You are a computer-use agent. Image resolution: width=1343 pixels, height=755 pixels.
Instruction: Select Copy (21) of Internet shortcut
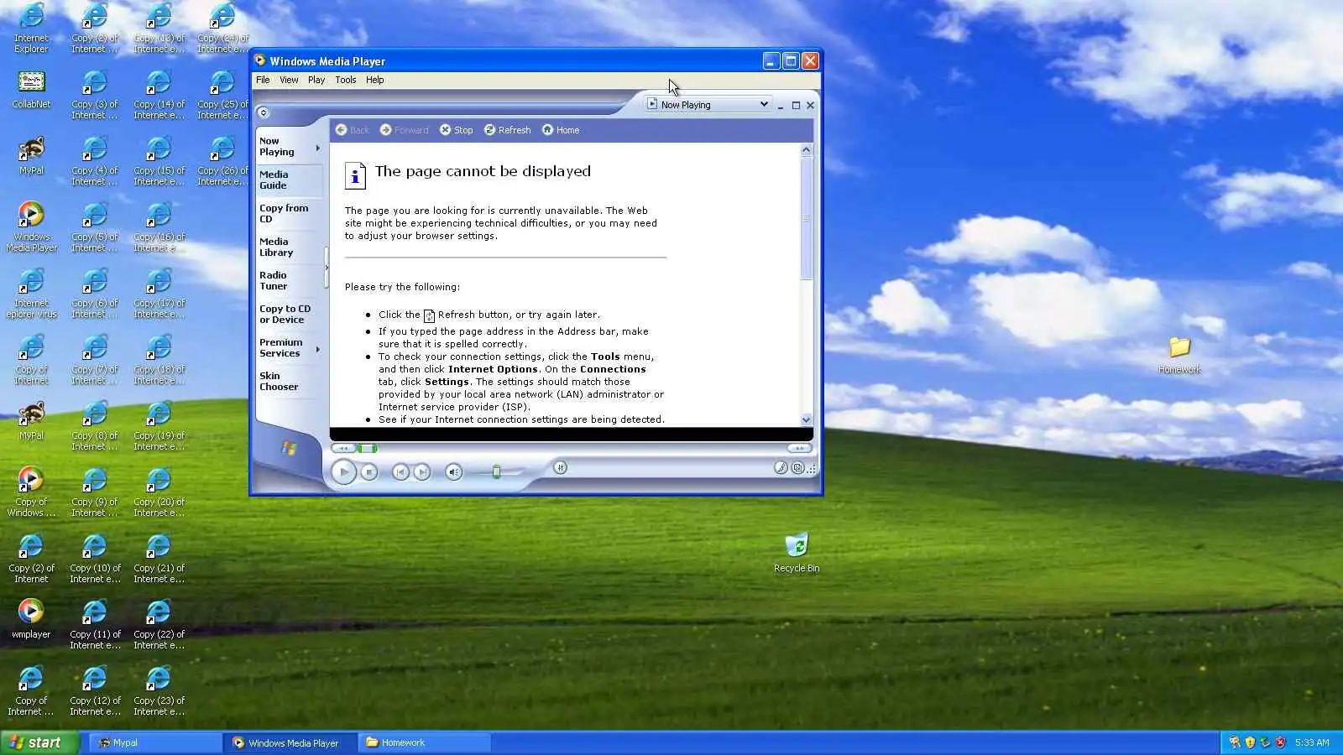(x=159, y=559)
